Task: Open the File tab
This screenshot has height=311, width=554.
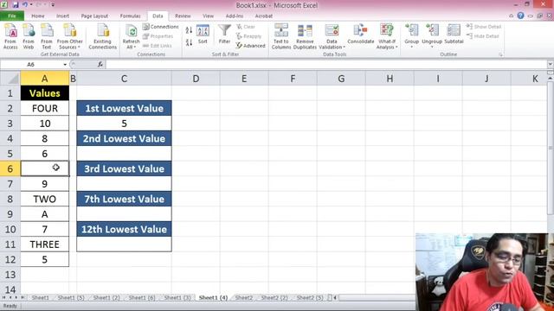Action: [12, 16]
